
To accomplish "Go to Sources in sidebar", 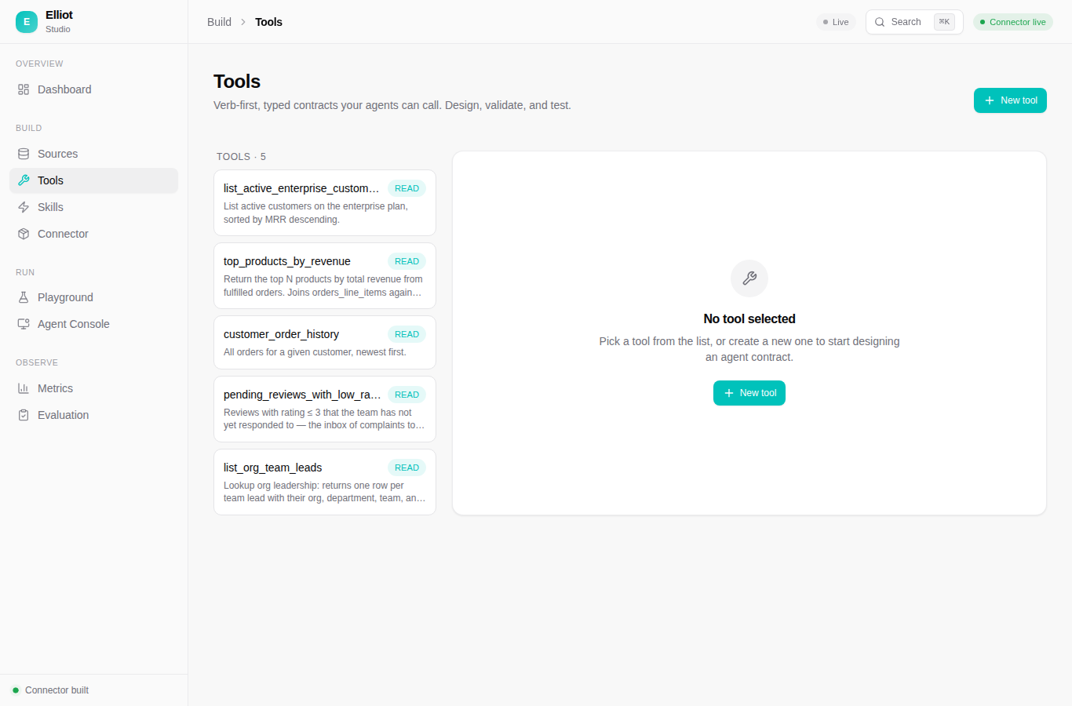I will [x=94, y=154].
